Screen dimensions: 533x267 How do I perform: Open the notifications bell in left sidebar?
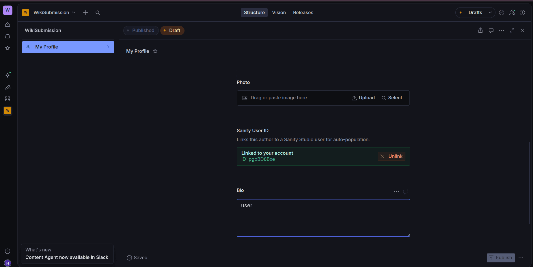pos(8,37)
